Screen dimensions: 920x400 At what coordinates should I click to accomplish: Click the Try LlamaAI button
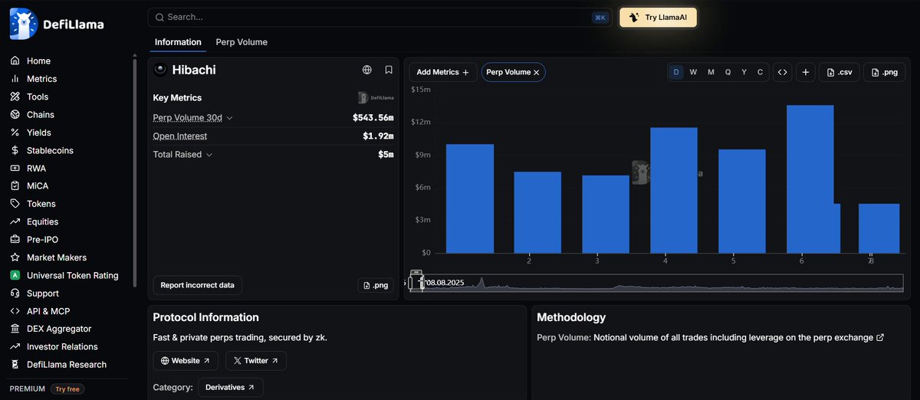pyautogui.click(x=658, y=17)
